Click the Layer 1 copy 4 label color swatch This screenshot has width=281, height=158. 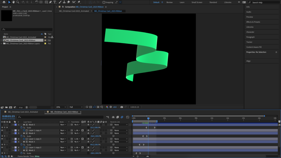click(16, 130)
